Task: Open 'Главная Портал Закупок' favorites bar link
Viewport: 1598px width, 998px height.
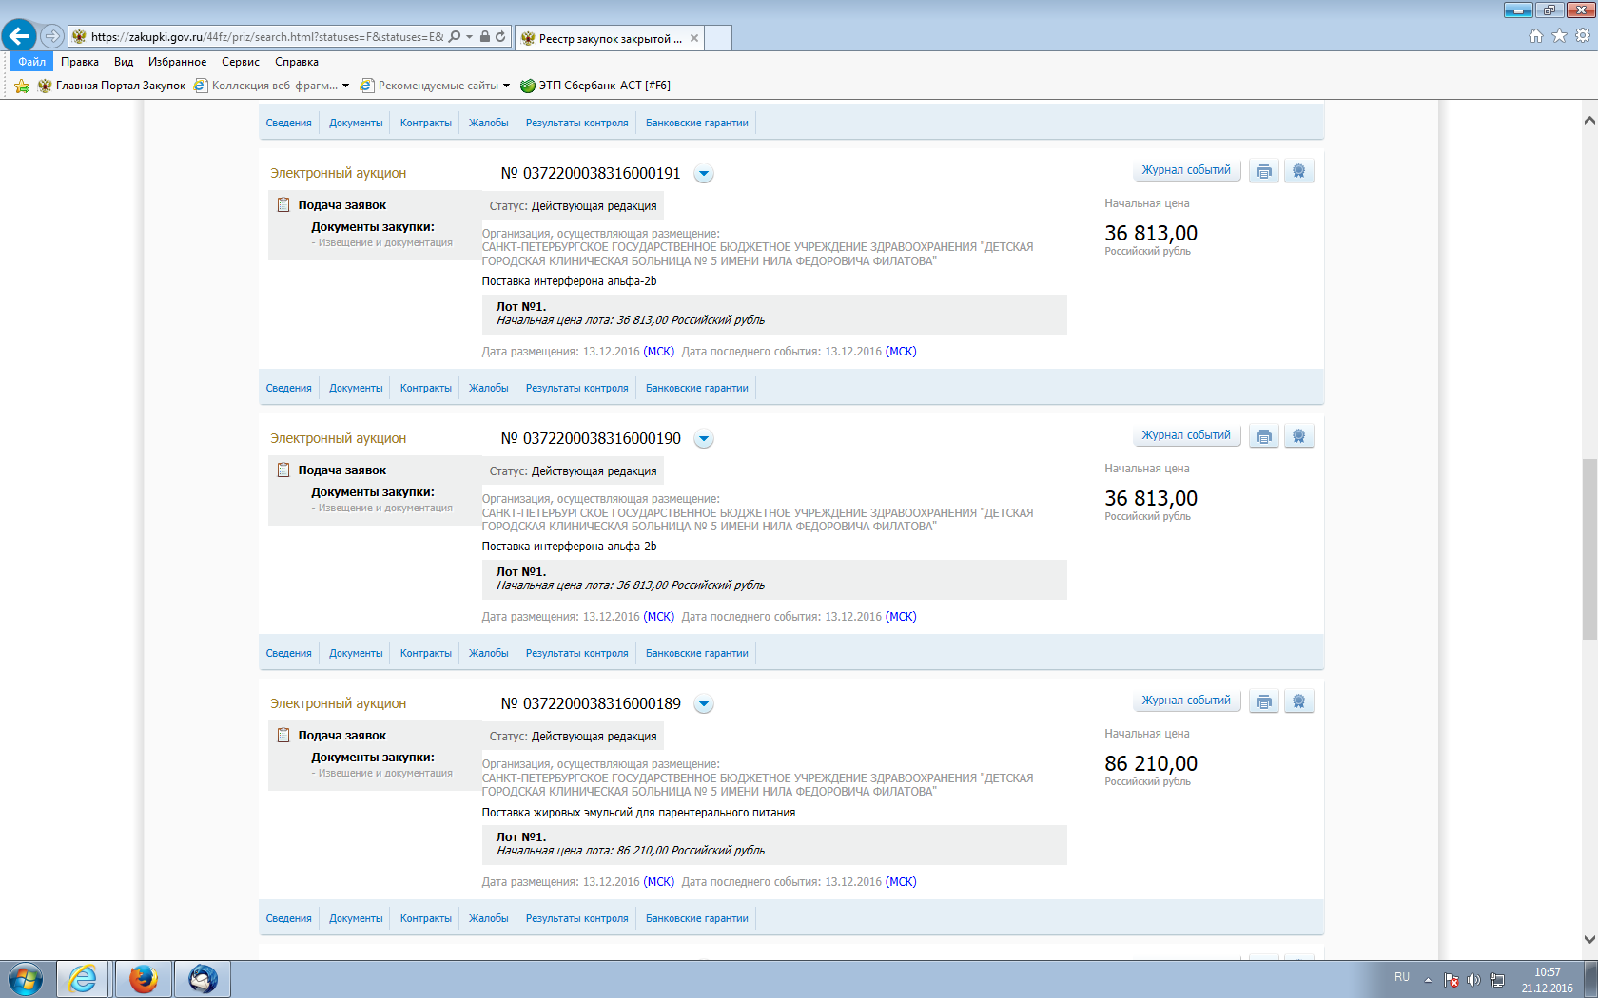Action: [x=111, y=86]
